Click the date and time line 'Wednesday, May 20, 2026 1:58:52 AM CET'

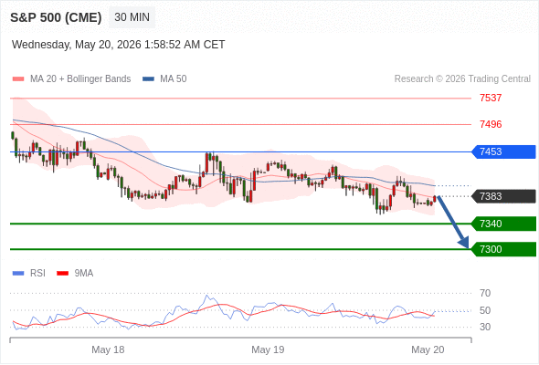(119, 45)
